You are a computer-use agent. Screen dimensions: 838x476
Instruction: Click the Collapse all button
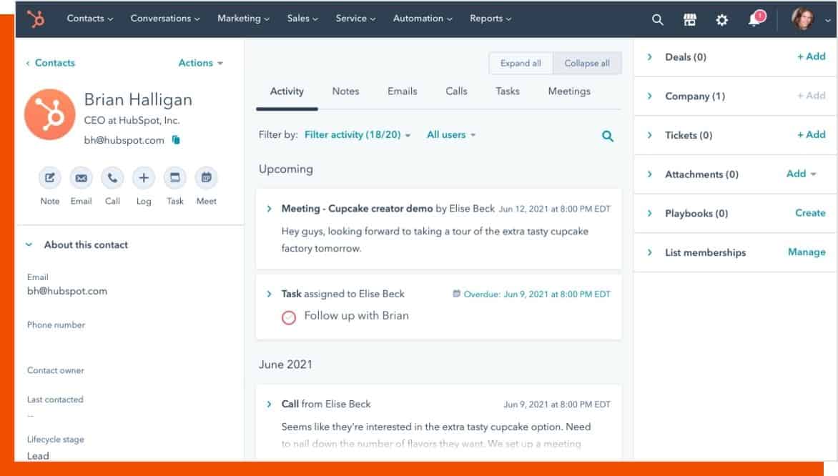[587, 63]
